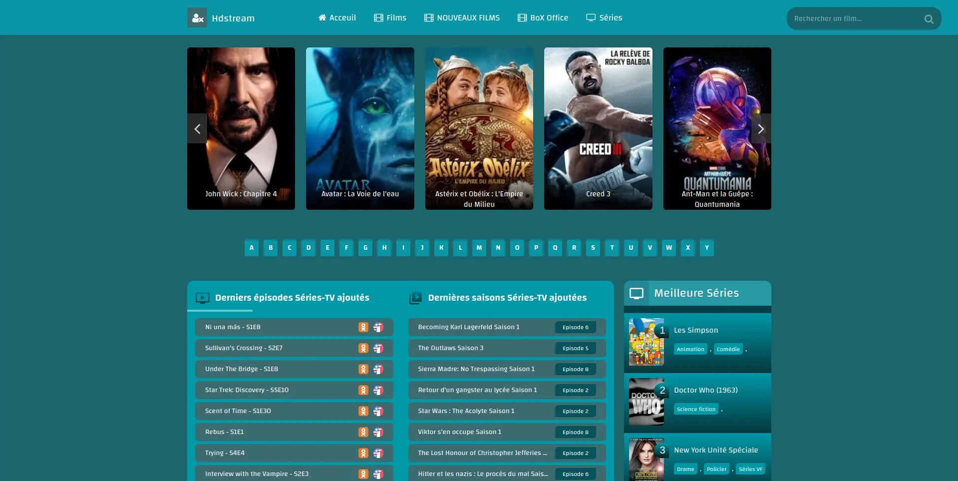The height and width of the screenshot is (481, 958).
Task: Click the flag icon on Sullivan's Crossing row
Action: coord(378,348)
